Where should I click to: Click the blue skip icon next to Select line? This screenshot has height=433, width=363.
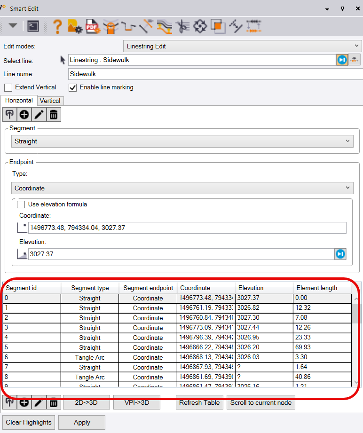(x=342, y=60)
